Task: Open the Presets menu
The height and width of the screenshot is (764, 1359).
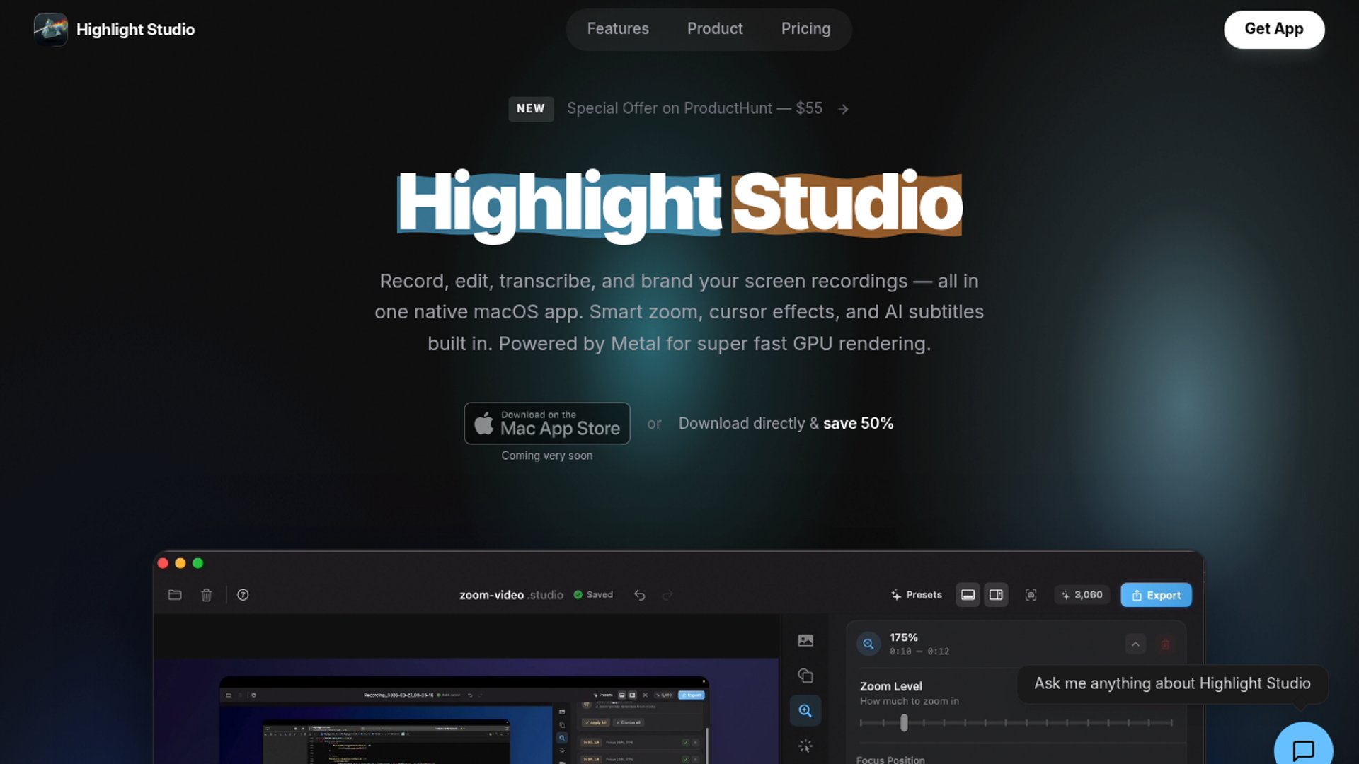Action: coord(917,595)
